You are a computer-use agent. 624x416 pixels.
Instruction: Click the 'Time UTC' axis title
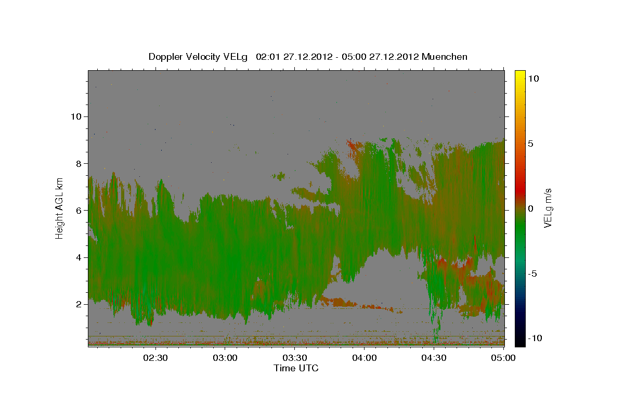point(296,368)
